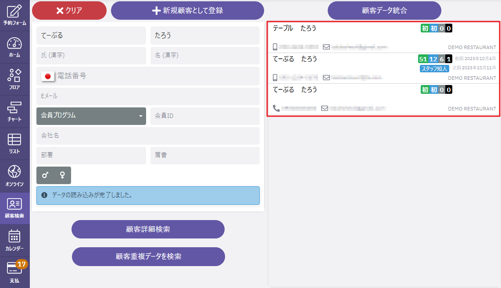
Task: Select the customer result with スタッフ知人 tag
Action: (342, 68)
